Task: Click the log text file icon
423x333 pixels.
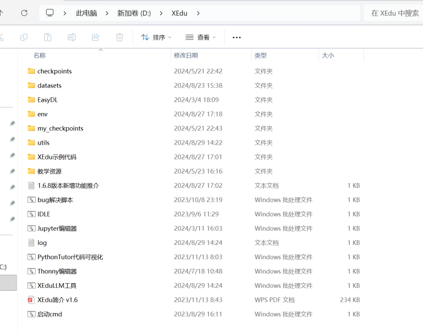Action: tap(31, 242)
